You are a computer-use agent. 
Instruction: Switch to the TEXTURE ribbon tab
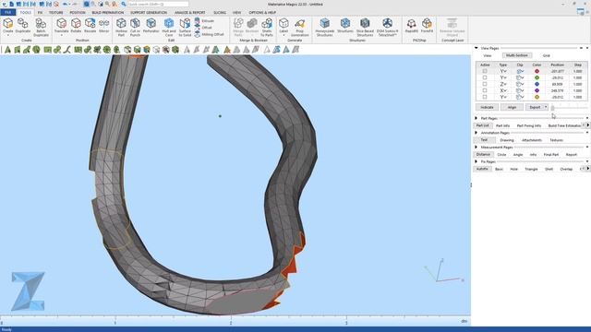(x=55, y=12)
